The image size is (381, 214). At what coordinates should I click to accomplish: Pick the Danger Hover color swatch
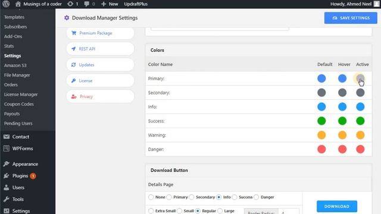pyautogui.click(x=342, y=149)
